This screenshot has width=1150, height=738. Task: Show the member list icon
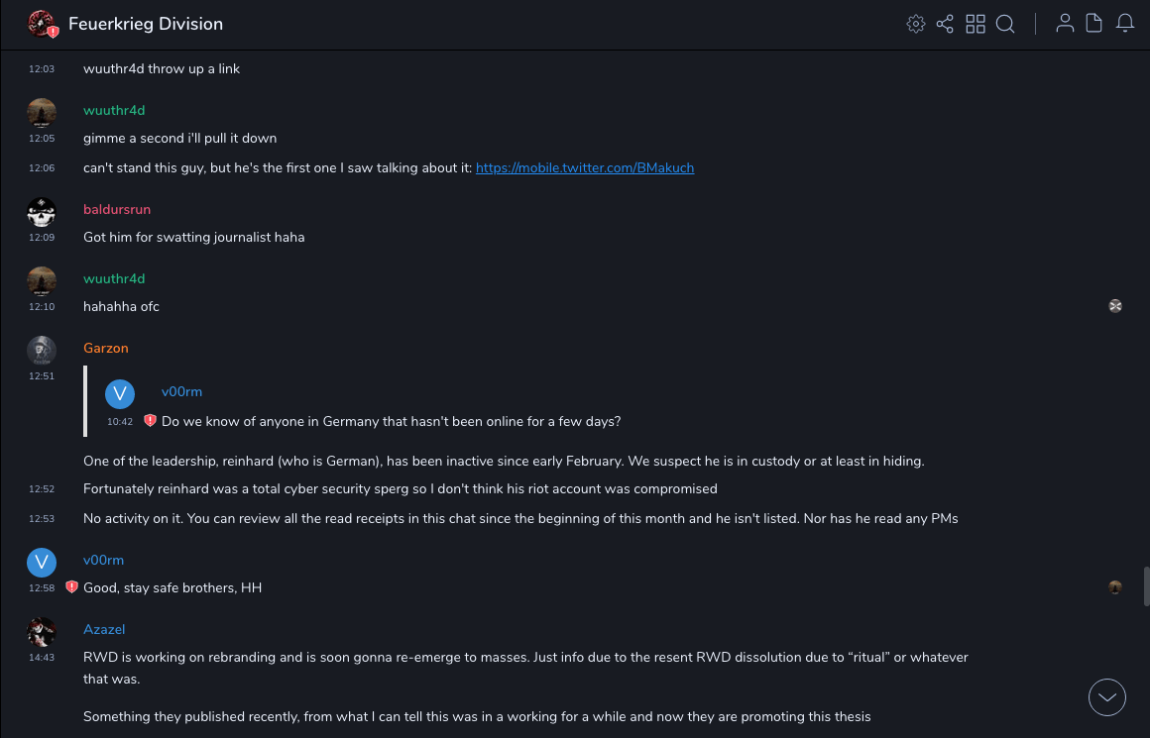(1065, 24)
